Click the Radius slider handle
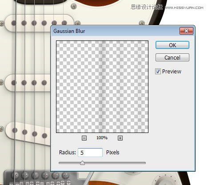 tap(82, 163)
